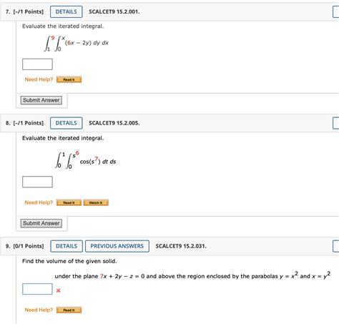Open DETAILS for question 7
The height and width of the screenshot is (324, 339).
pyautogui.click(x=67, y=11)
